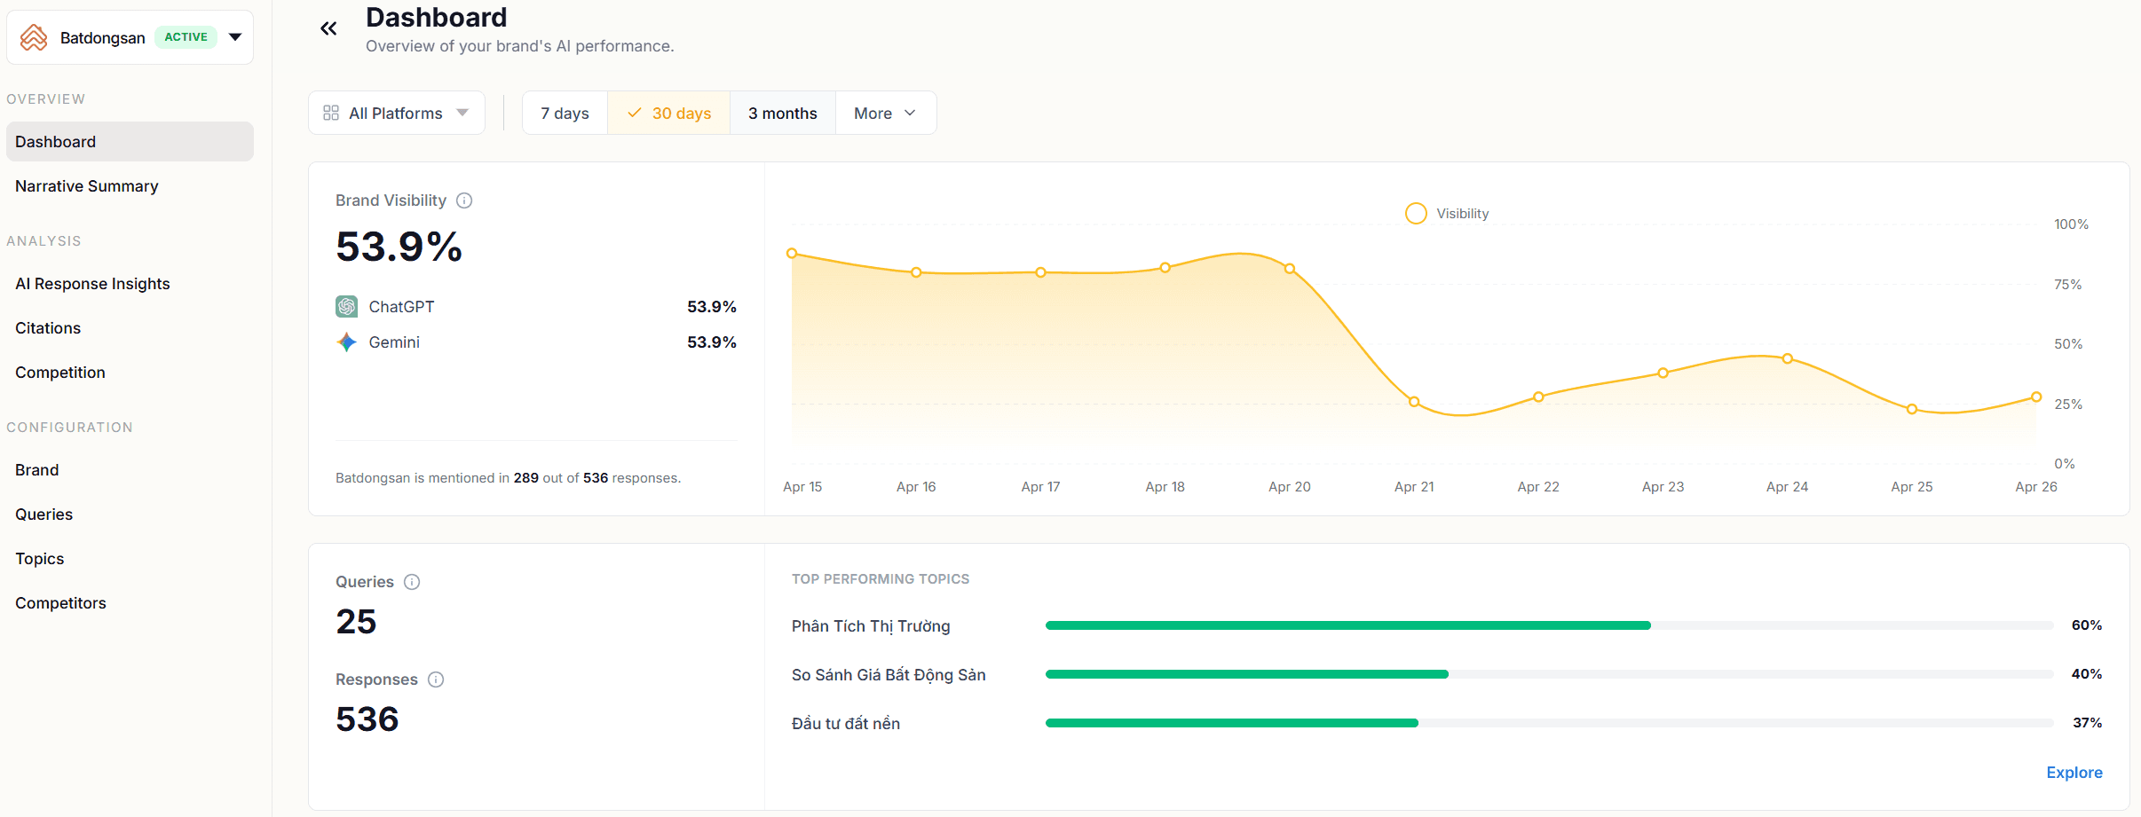Viewport: 2141px width, 817px height.
Task: Click the Apr 25 chart data point
Action: point(1912,409)
